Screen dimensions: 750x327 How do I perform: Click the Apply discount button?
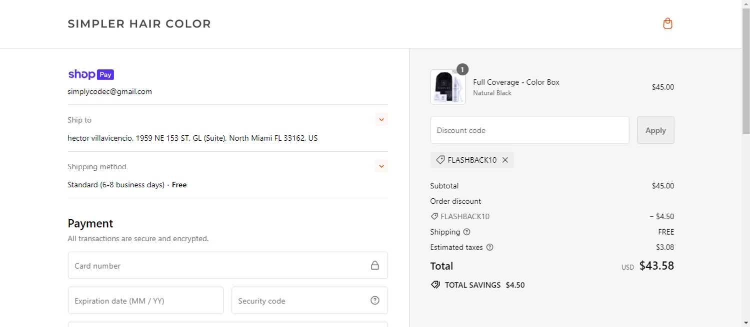click(655, 130)
